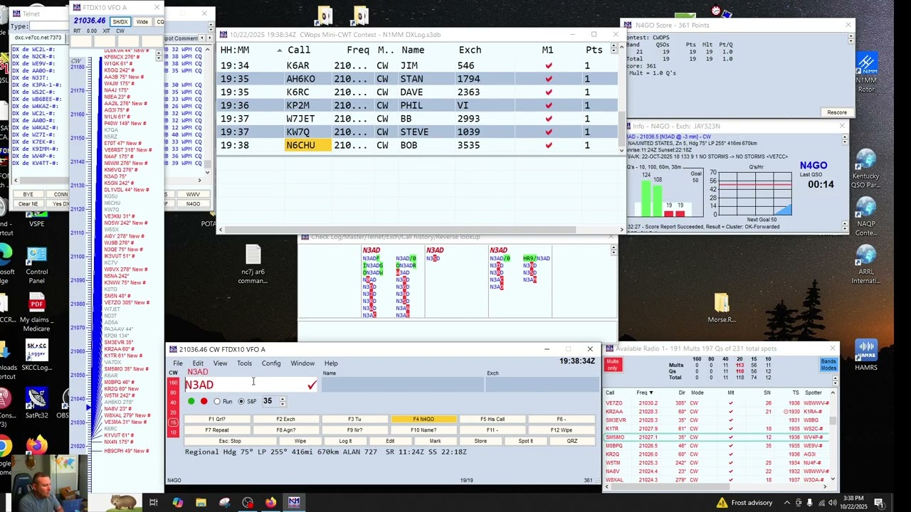Increase CW speed with stepper up arrow

coord(283,399)
